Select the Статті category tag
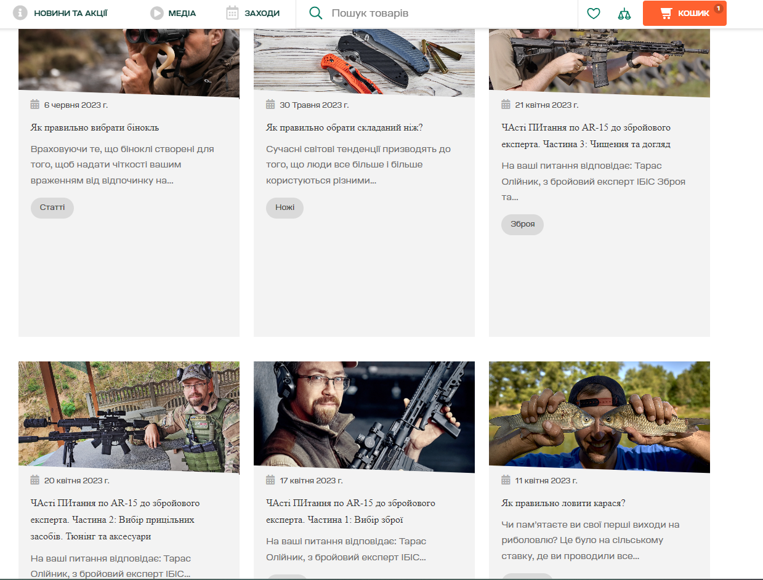The height and width of the screenshot is (580, 763). (x=52, y=208)
